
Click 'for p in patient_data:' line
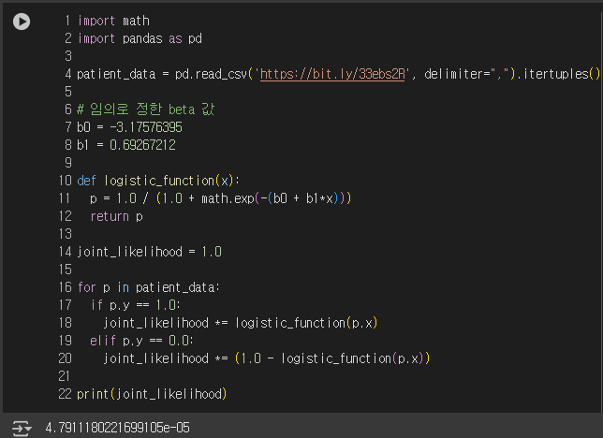tap(149, 287)
